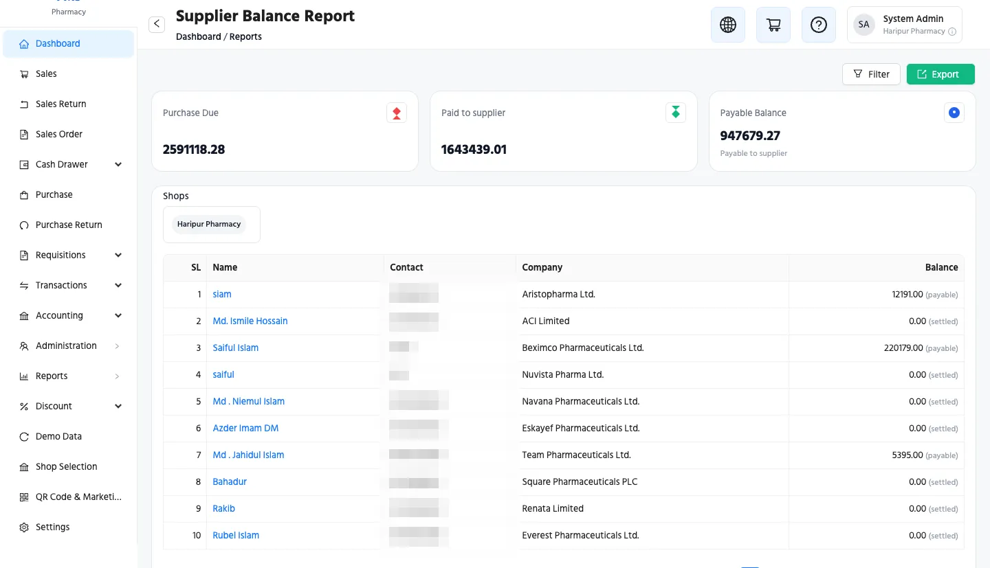
Task: Open the language globe button
Action: 728,25
